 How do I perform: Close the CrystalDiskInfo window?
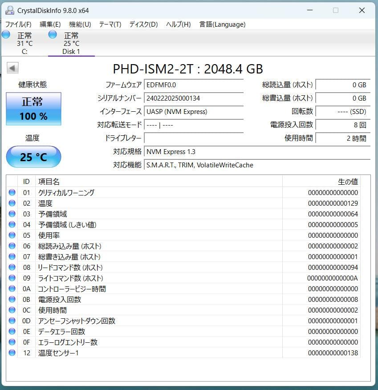point(362,10)
